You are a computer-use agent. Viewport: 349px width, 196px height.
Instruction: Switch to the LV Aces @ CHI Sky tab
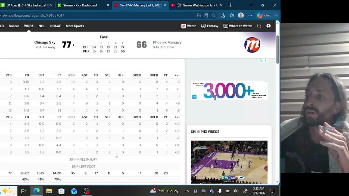tap(27, 5)
